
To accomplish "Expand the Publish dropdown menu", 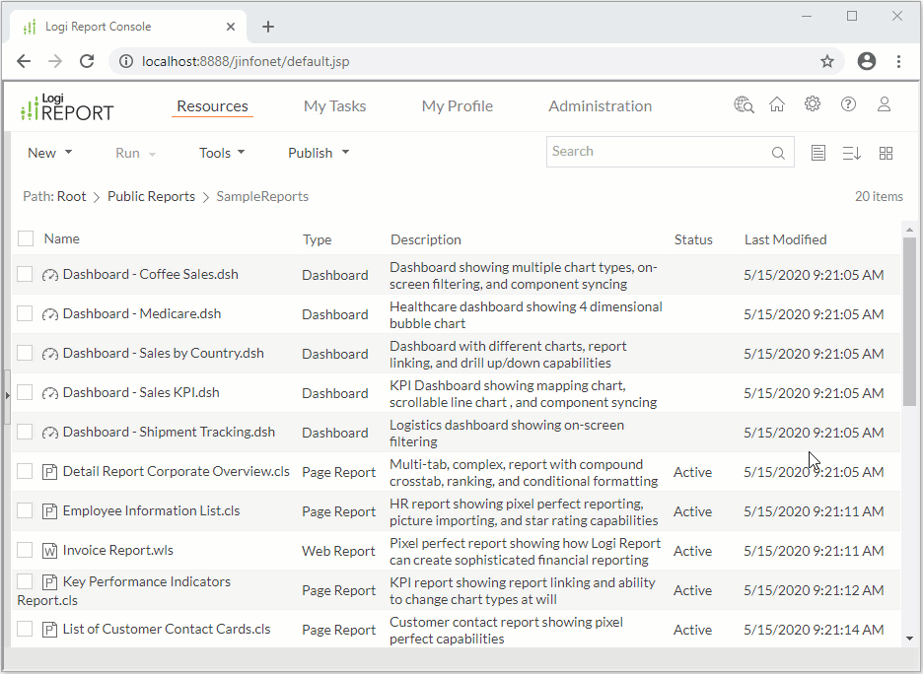I will coord(319,153).
